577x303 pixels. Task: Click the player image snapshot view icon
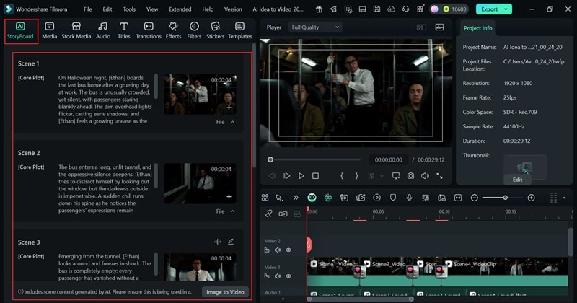(x=439, y=27)
